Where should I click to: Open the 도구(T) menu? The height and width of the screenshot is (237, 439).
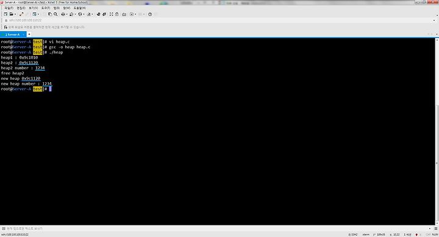46,8
